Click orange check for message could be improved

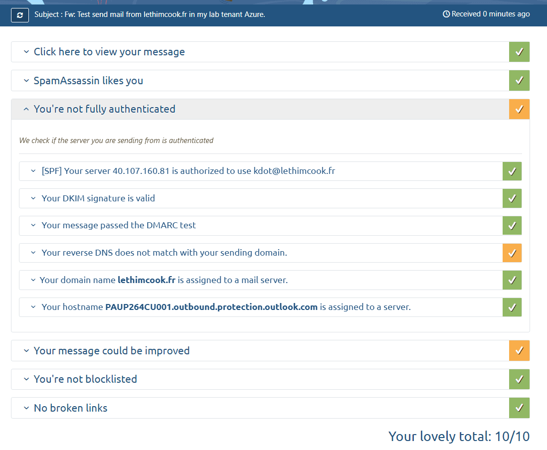coord(519,351)
